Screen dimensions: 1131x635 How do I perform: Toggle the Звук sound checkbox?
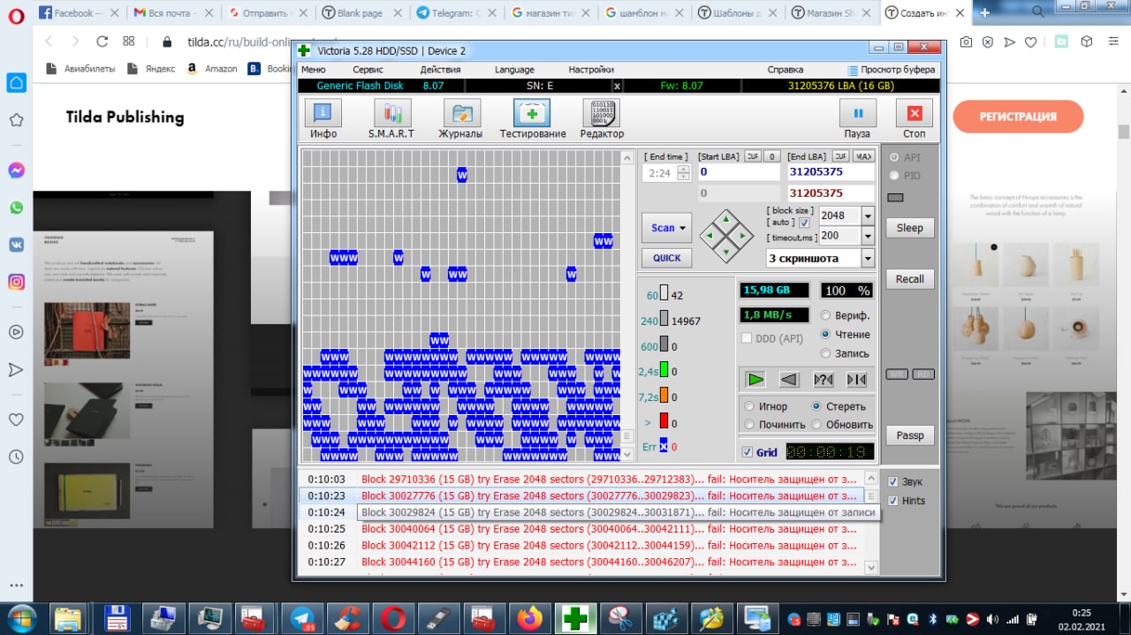click(x=892, y=482)
